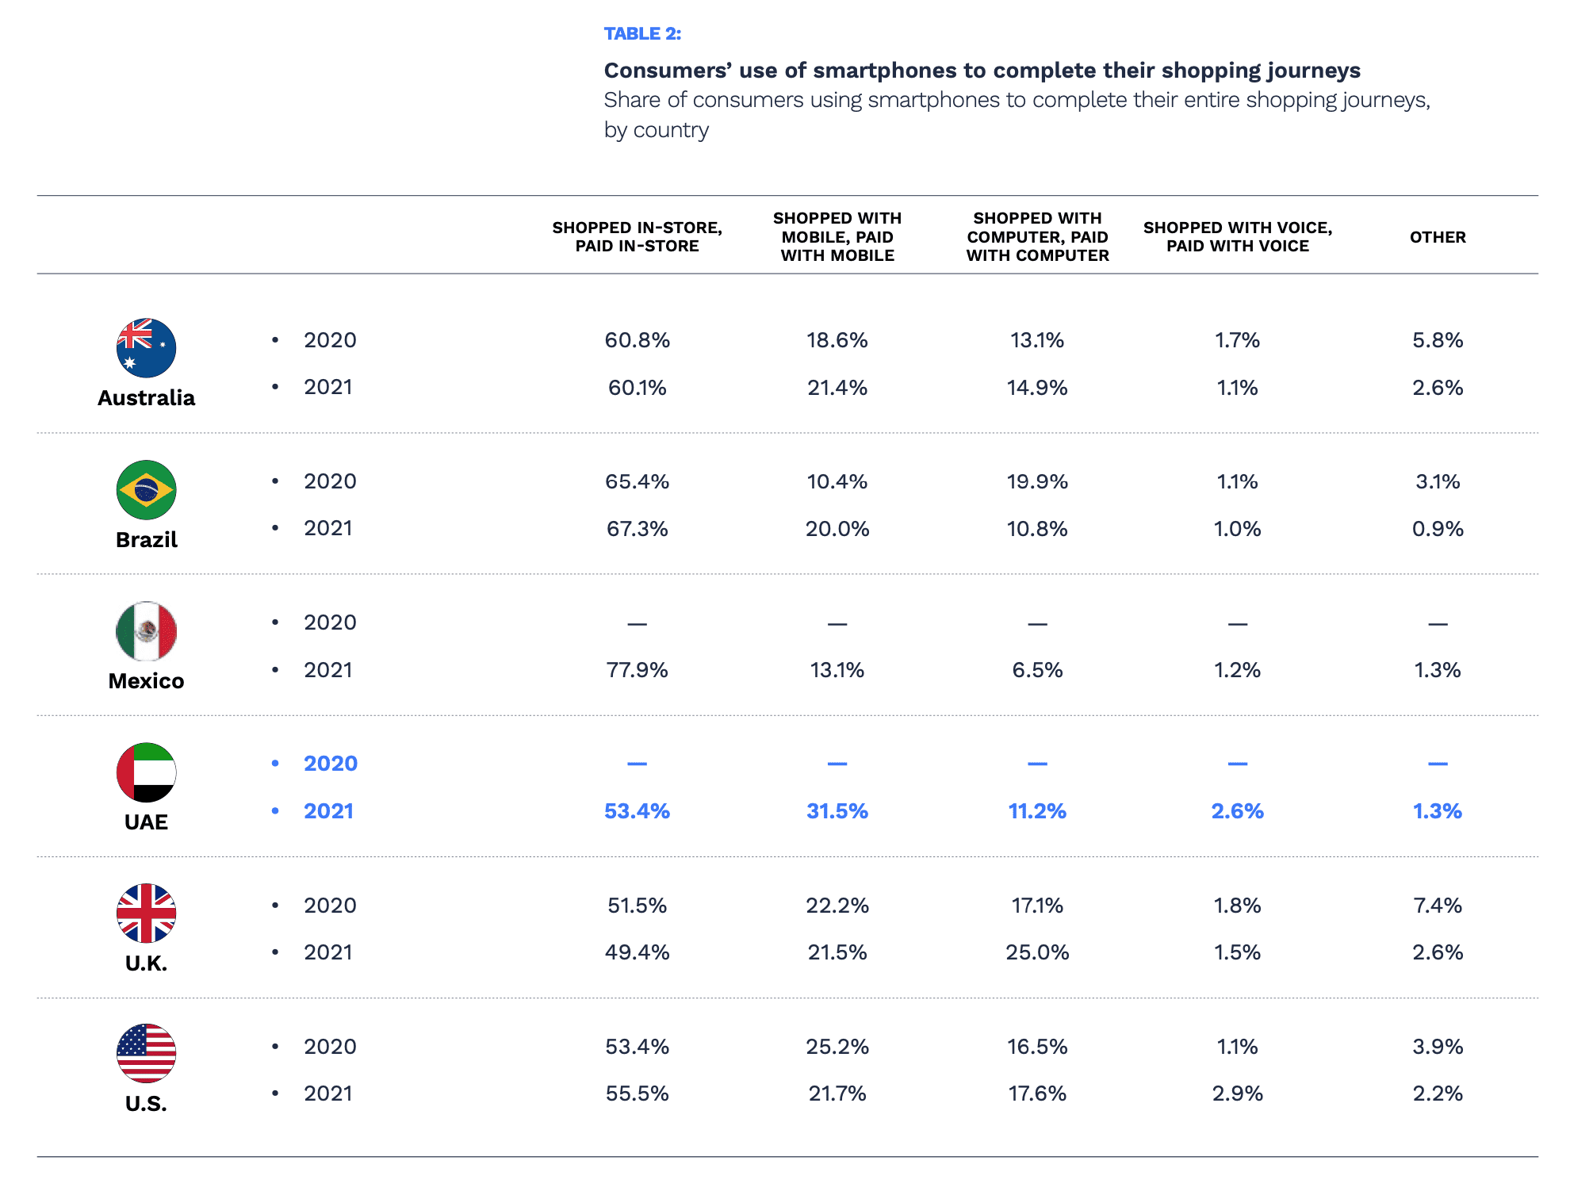
Task: Select the "Shopped with computer, paid with computer" header
Action: coord(1037,237)
